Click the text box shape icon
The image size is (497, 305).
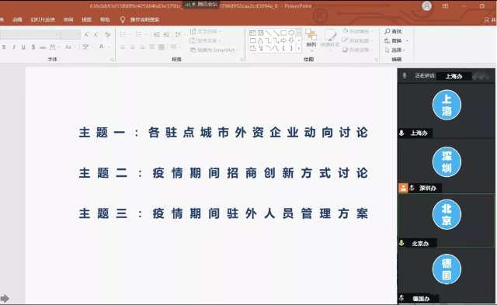click(252, 33)
